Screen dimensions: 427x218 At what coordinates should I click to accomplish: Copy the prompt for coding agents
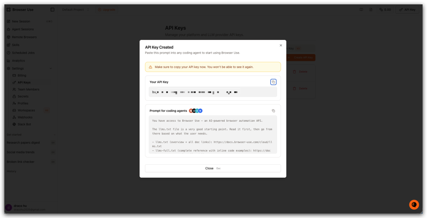[x=273, y=111]
